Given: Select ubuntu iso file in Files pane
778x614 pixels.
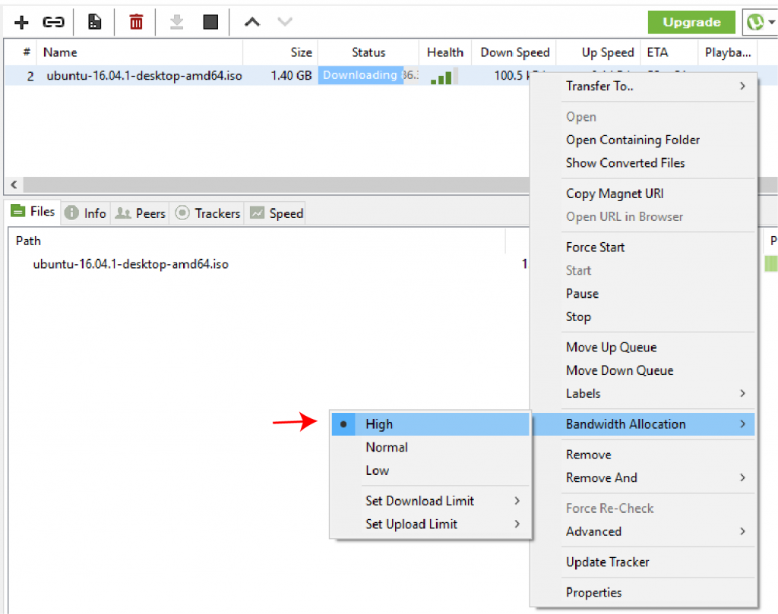Looking at the screenshot, I should (x=131, y=264).
